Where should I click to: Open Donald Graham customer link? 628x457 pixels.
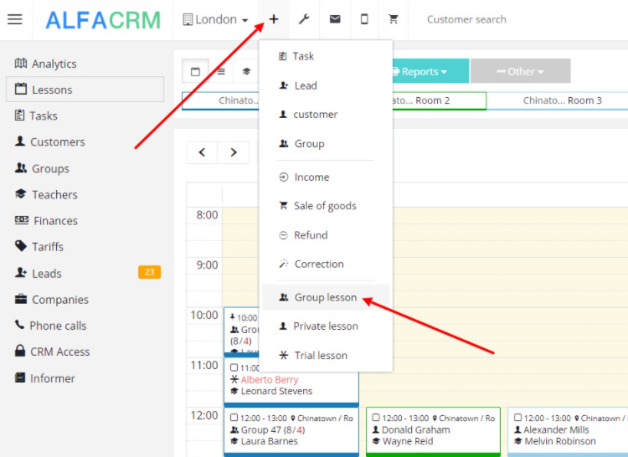[415, 429]
